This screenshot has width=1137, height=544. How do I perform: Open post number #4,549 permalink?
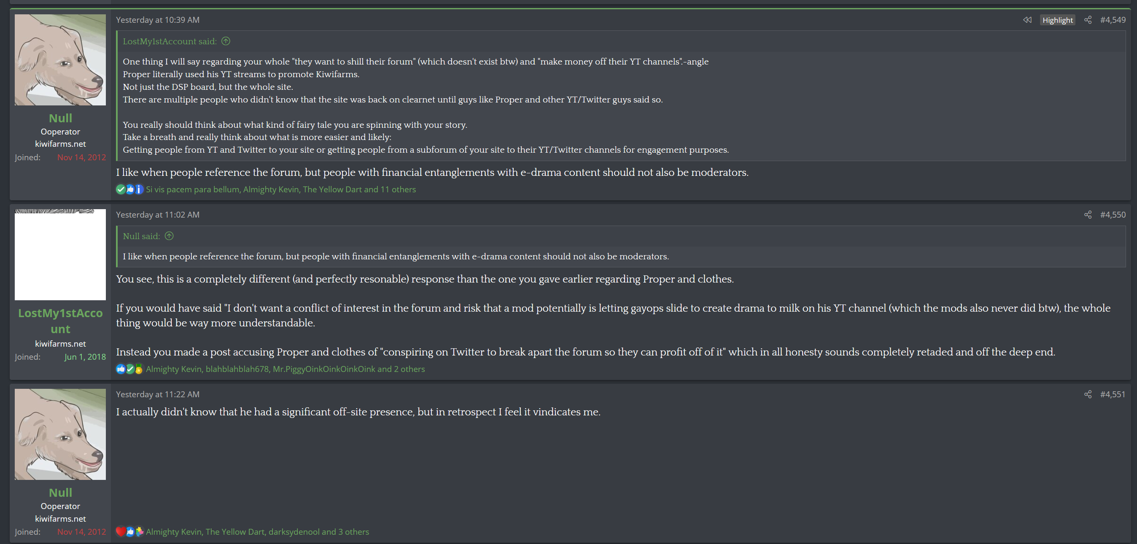[1112, 20]
